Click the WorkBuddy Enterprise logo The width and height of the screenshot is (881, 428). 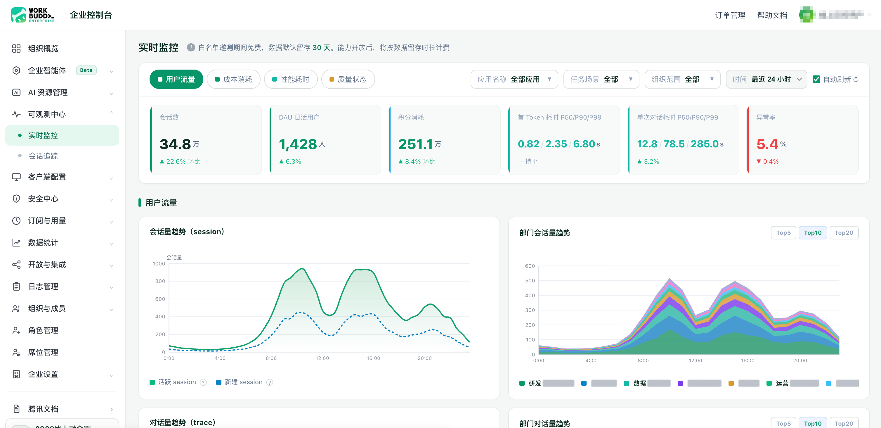[32, 15]
